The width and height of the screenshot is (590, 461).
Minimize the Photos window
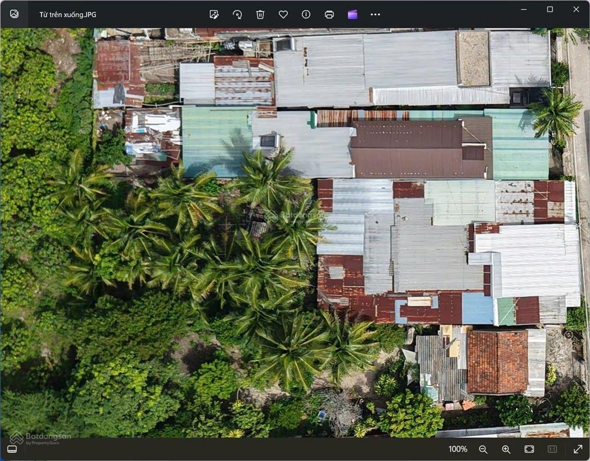[x=524, y=9]
